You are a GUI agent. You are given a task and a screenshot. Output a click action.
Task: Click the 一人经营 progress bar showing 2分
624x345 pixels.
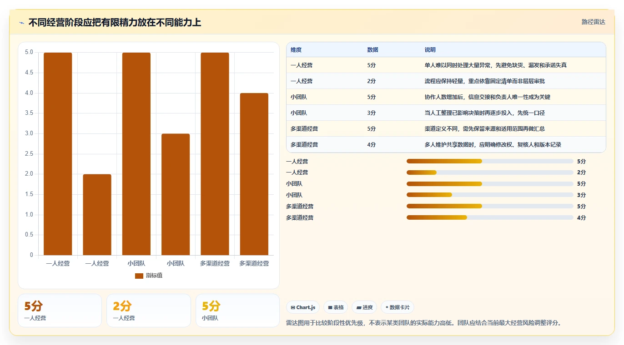point(490,172)
